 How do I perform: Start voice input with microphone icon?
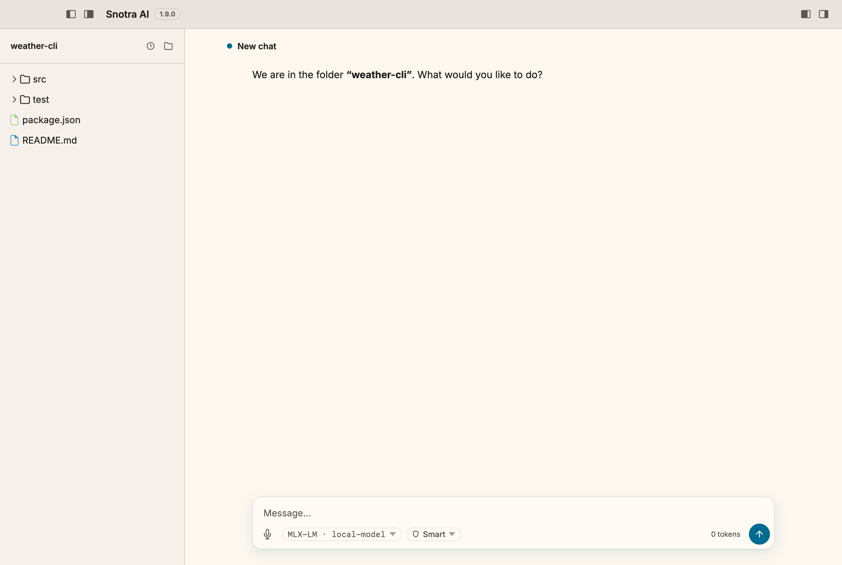[267, 534]
